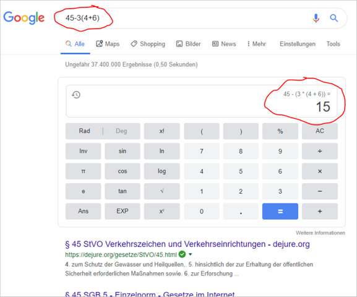This screenshot has height=297, width=357.
Task: Open the Shopping results tab
Action: (x=148, y=44)
